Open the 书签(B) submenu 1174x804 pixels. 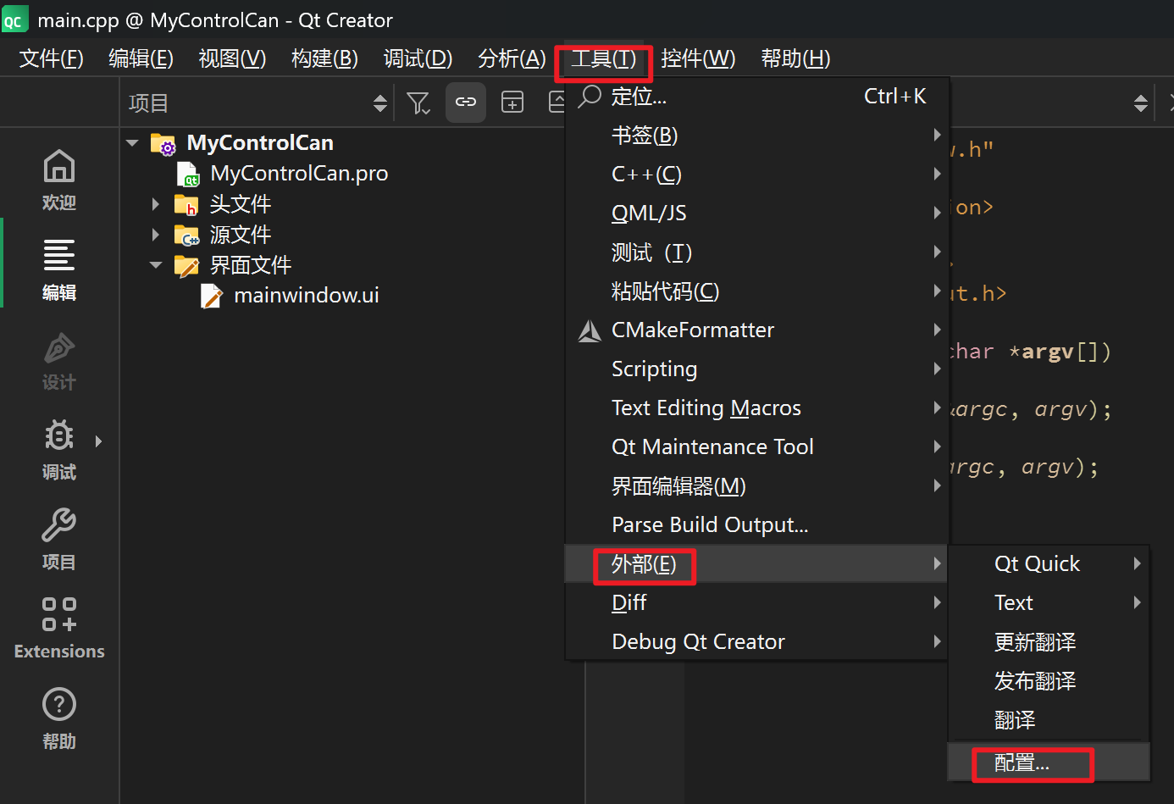[x=757, y=136]
